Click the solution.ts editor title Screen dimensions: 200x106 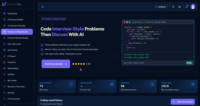[x=149, y=22]
